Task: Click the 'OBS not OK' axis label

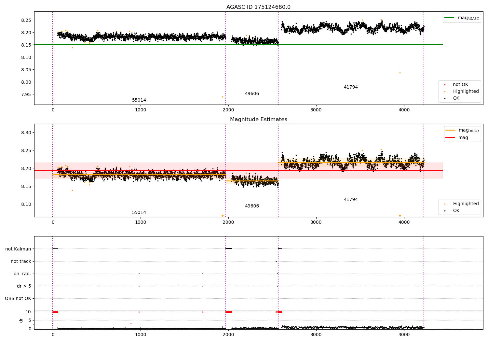Action: point(18,298)
